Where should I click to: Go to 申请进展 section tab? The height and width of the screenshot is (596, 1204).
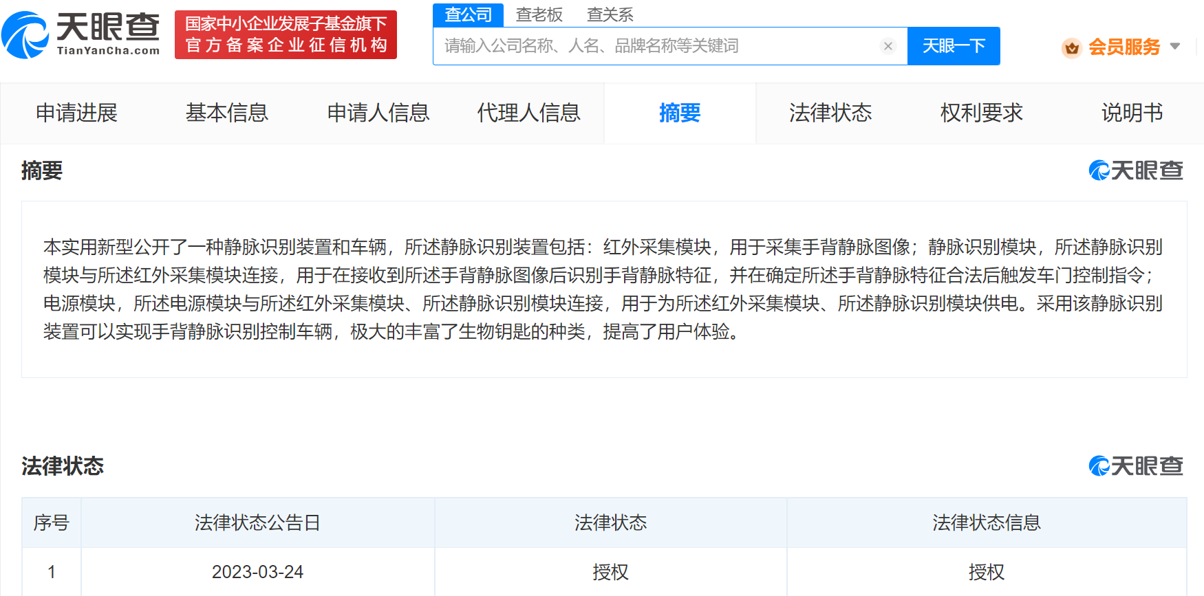[76, 113]
